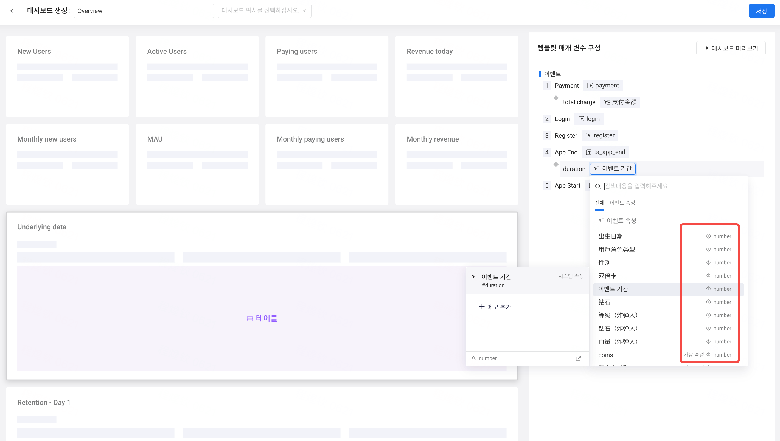The width and height of the screenshot is (780, 441).
Task: Select the highlighted 이벤트 기간 list item
Action: (668, 289)
